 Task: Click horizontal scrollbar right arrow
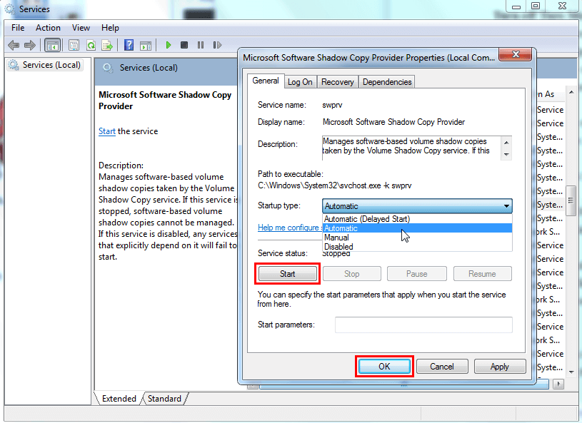tap(558, 384)
